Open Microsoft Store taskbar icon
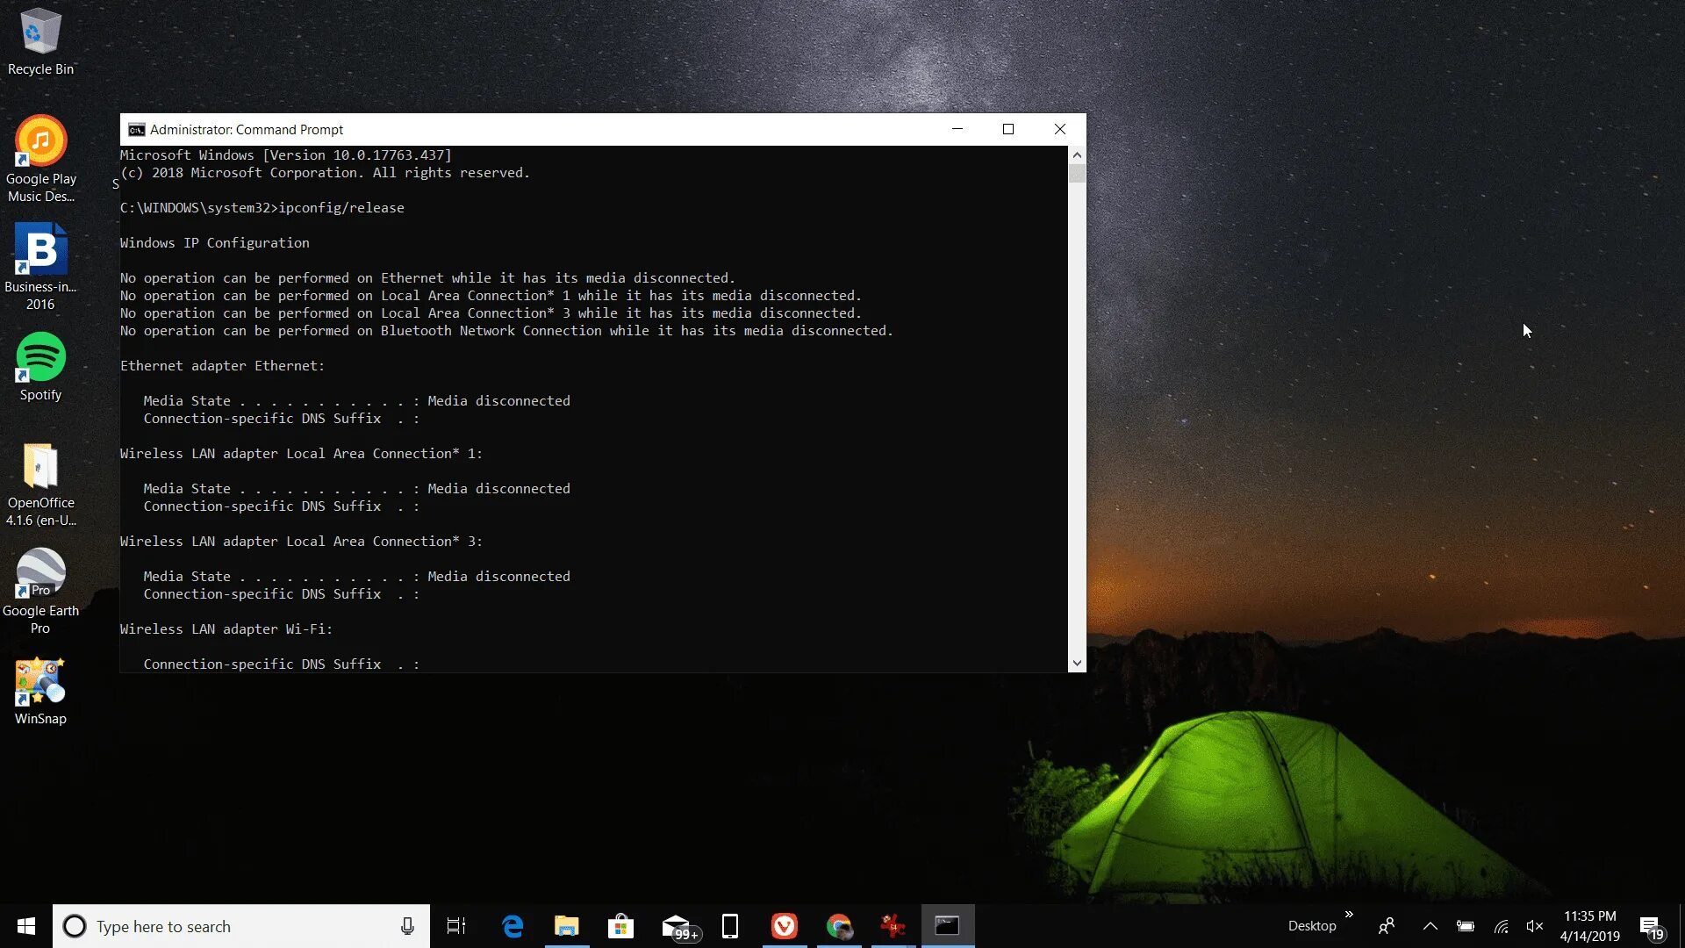 coord(621,926)
